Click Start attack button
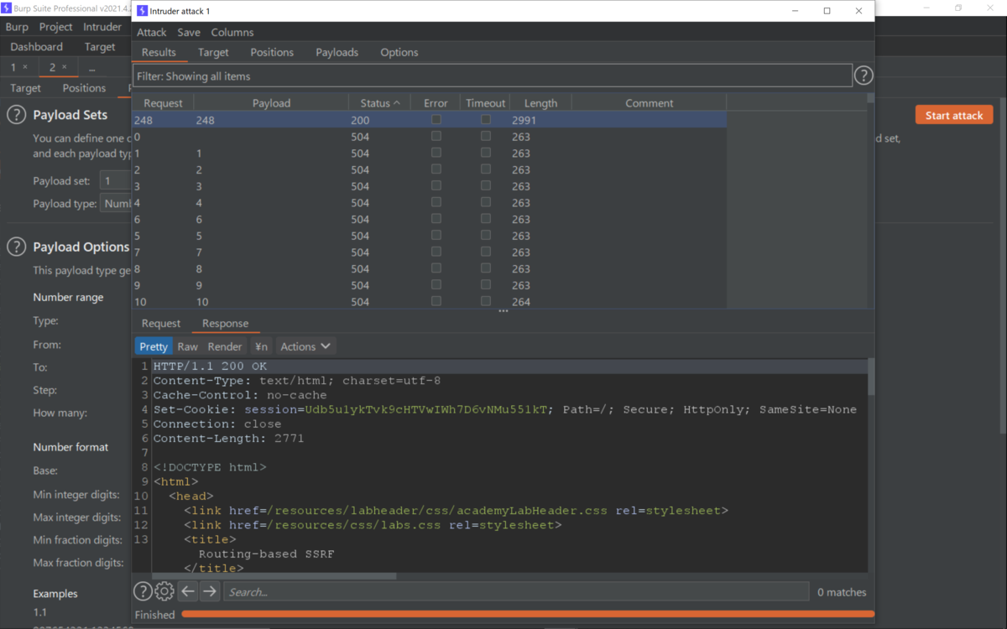Viewport: 1007px width, 629px height. (954, 116)
